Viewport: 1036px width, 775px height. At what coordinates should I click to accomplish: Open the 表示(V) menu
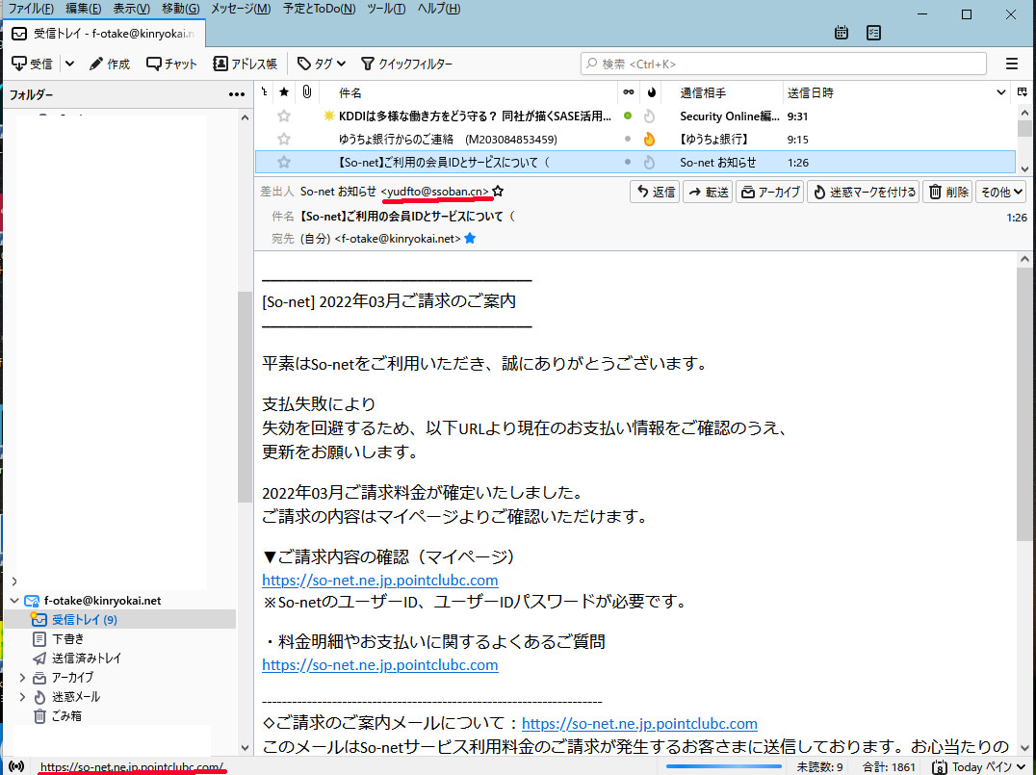coord(132,9)
